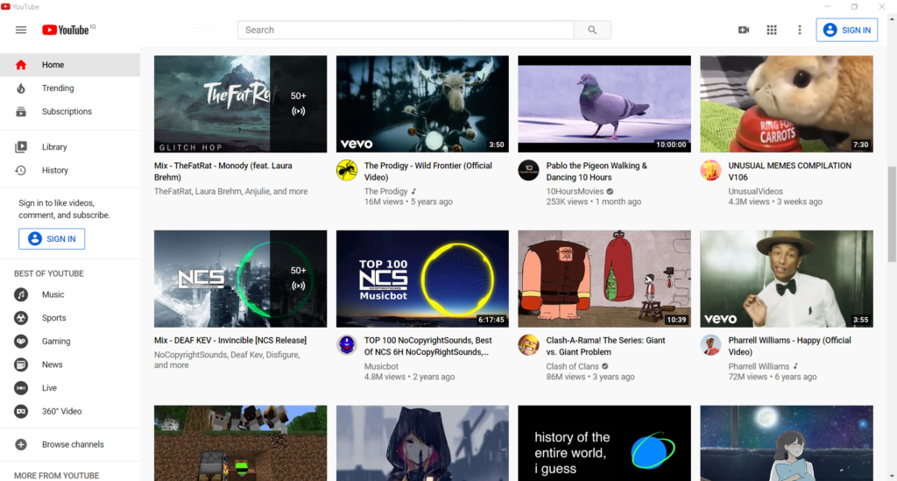
Task: Click the scrollbar down arrow
Action: (891, 475)
